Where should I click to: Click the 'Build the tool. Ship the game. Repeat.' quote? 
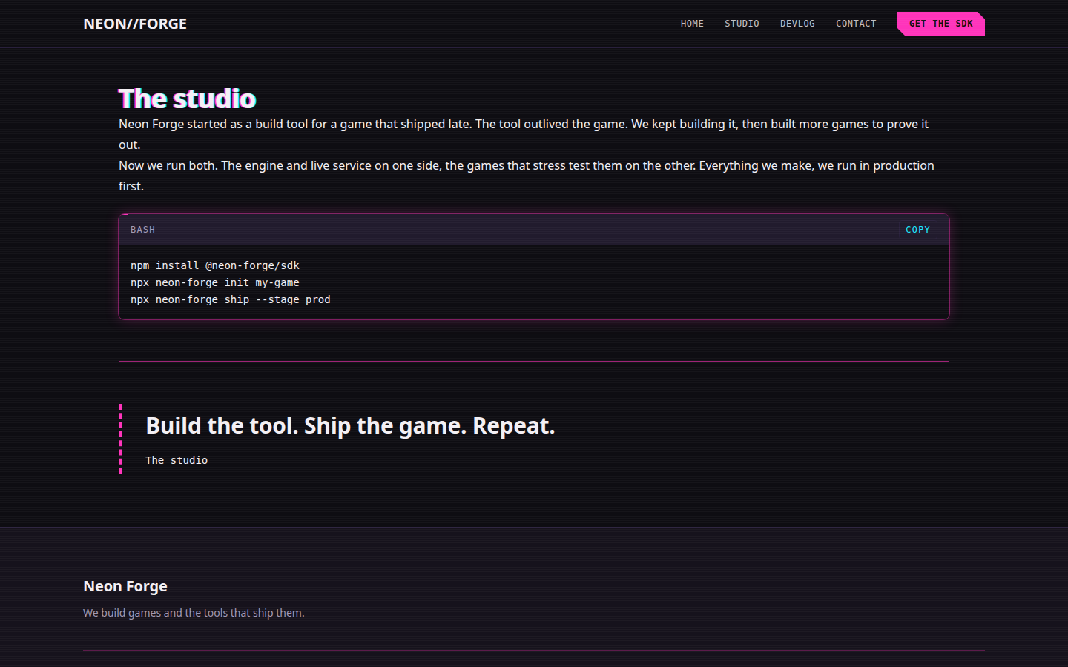coord(350,425)
